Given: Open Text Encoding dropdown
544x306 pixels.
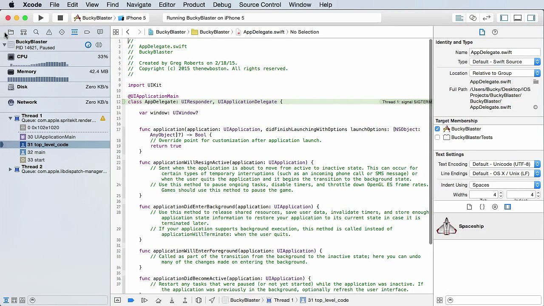Looking at the screenshot, I should click(x=505, y=164).
